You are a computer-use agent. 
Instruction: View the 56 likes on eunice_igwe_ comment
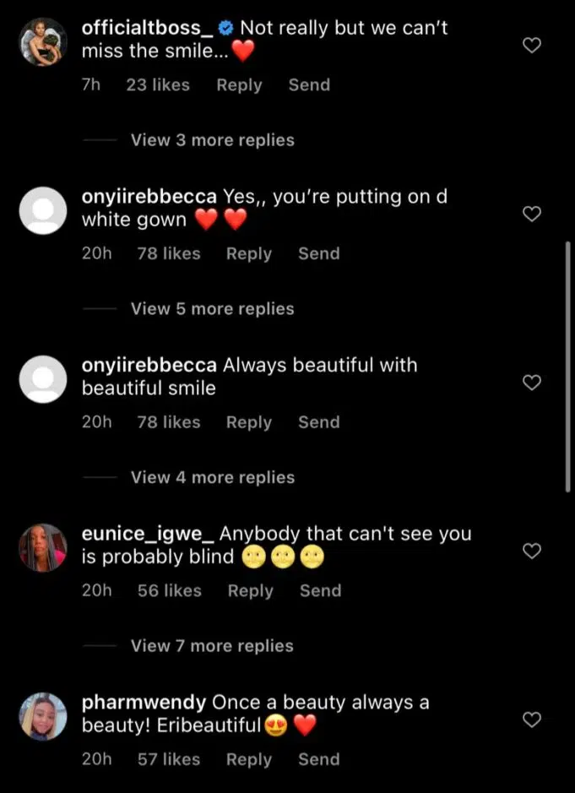(169, 591)
